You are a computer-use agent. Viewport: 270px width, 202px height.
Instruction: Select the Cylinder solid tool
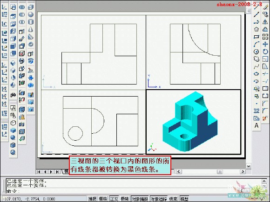coord(31,22)
